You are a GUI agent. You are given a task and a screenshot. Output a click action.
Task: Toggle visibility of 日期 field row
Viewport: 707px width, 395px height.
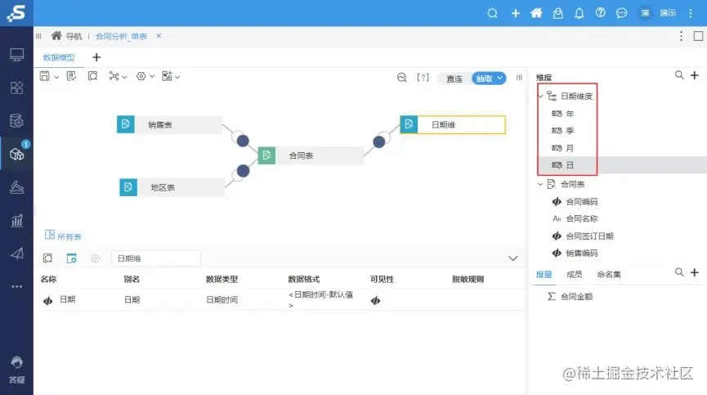pos(376,300)
